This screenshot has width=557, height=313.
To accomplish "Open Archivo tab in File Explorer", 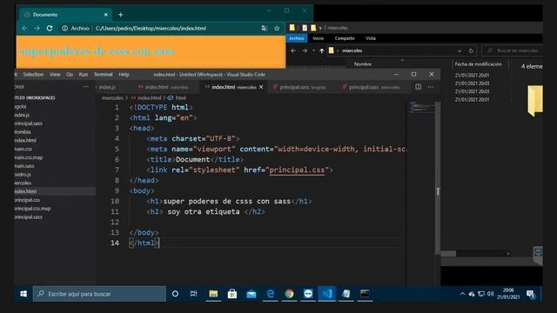I will (x=297, y=38).
